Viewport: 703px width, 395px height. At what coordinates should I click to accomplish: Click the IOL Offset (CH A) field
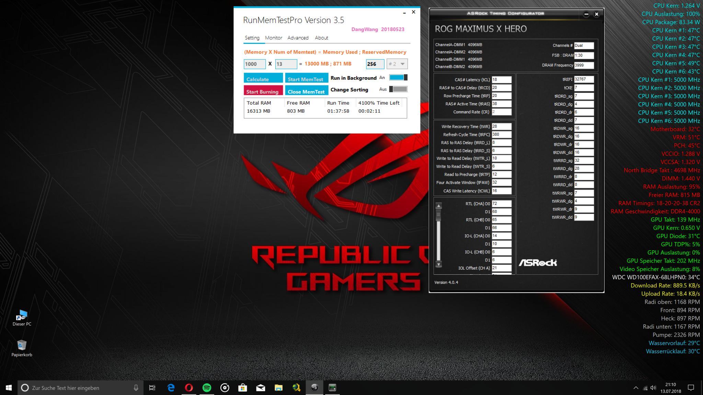502,268
